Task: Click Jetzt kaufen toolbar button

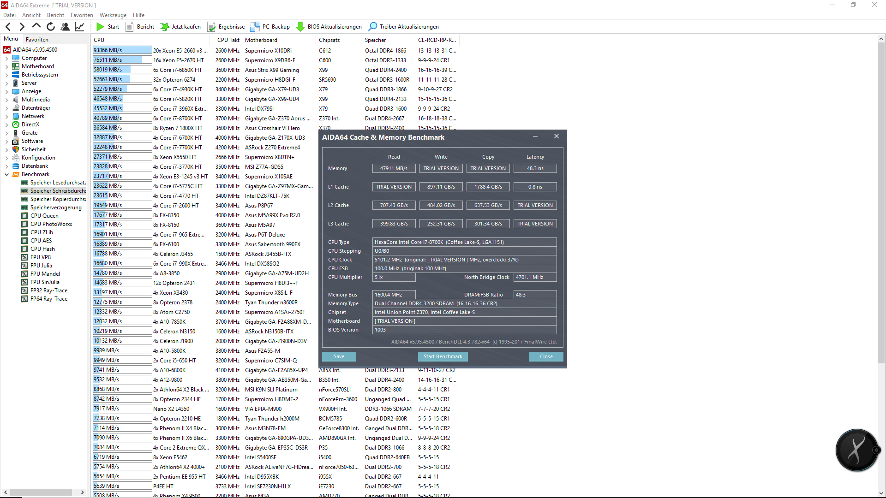Action: (180, 27)
